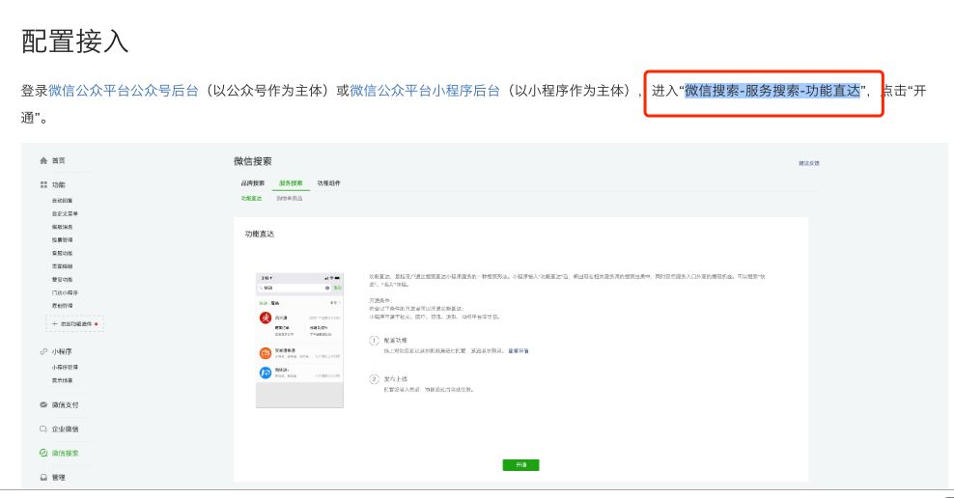Click the green 微信搜索 sidebar icon
The height and width of the screenshot is (498, 954).
tap(43, 453)
